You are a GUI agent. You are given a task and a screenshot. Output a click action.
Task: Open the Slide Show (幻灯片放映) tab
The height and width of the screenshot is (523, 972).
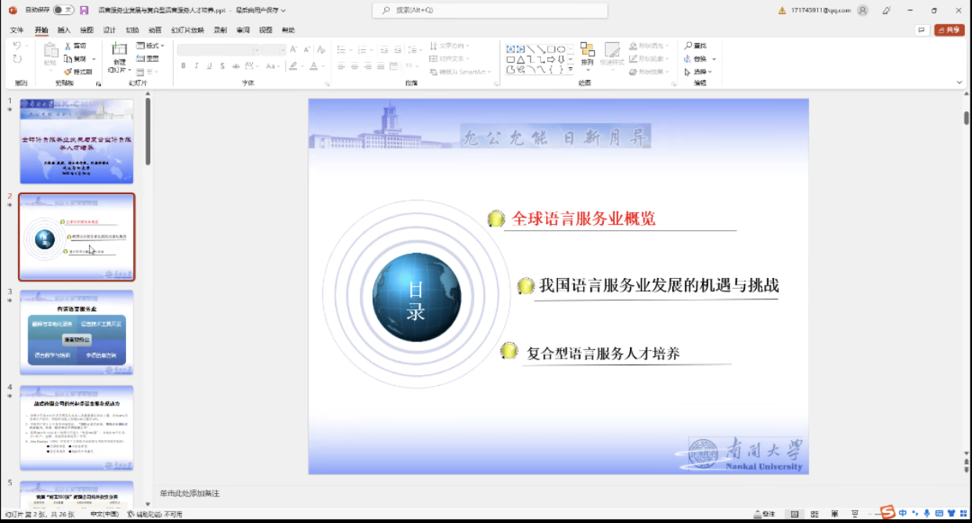click(187, 30)
